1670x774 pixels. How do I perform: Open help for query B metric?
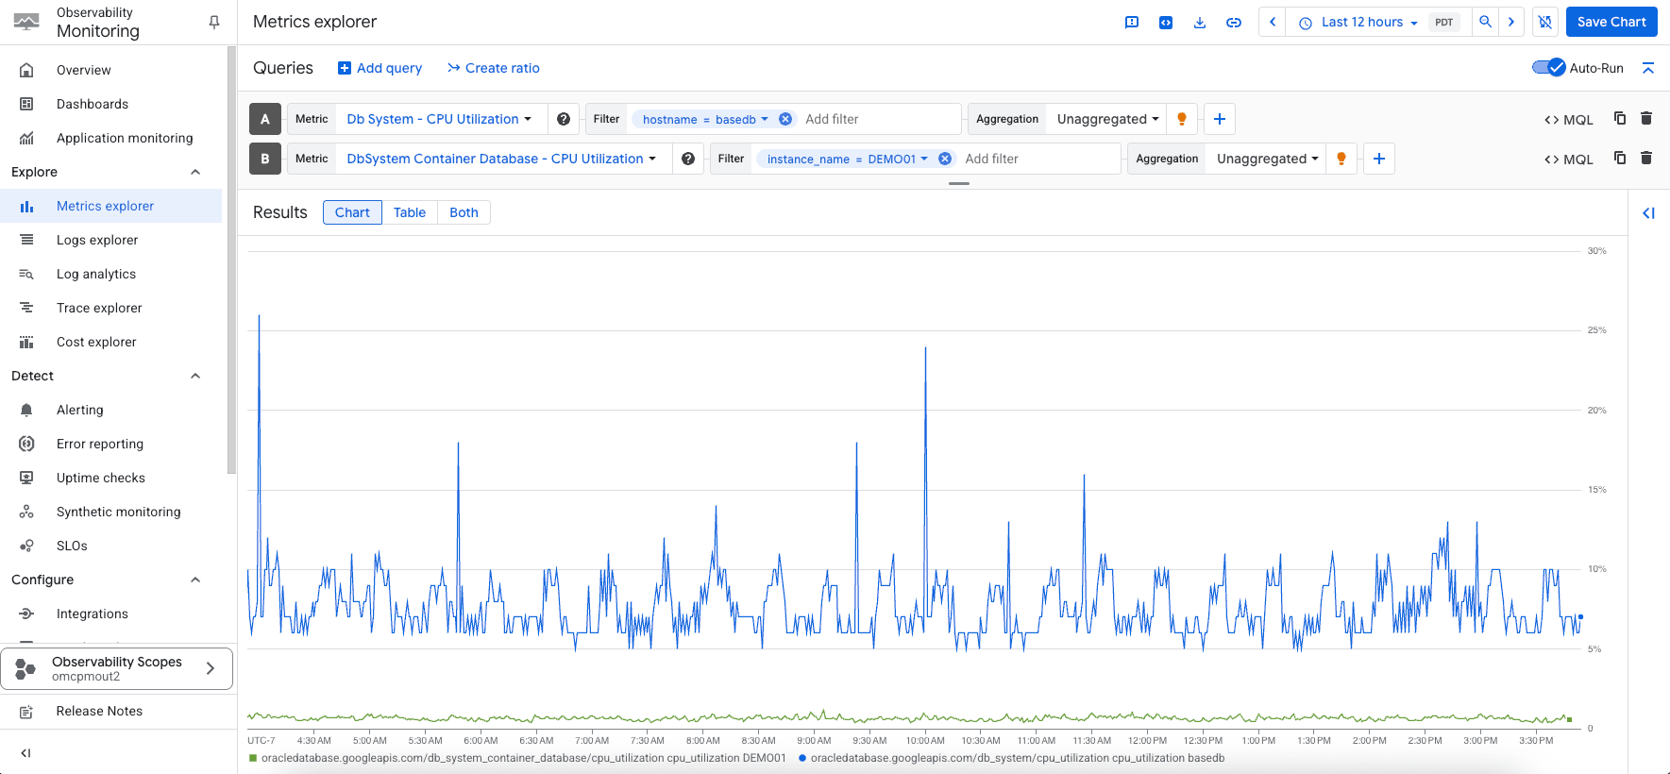click(x=688, y=159)
